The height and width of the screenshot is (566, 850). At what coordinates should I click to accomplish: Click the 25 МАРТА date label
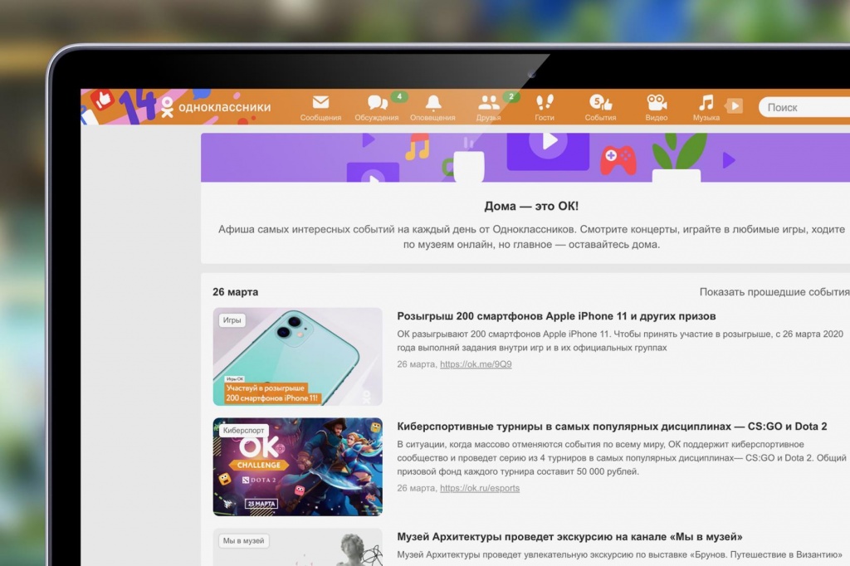261,504
